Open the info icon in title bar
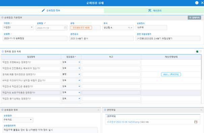Screen dimensions: 204x133 197,3
